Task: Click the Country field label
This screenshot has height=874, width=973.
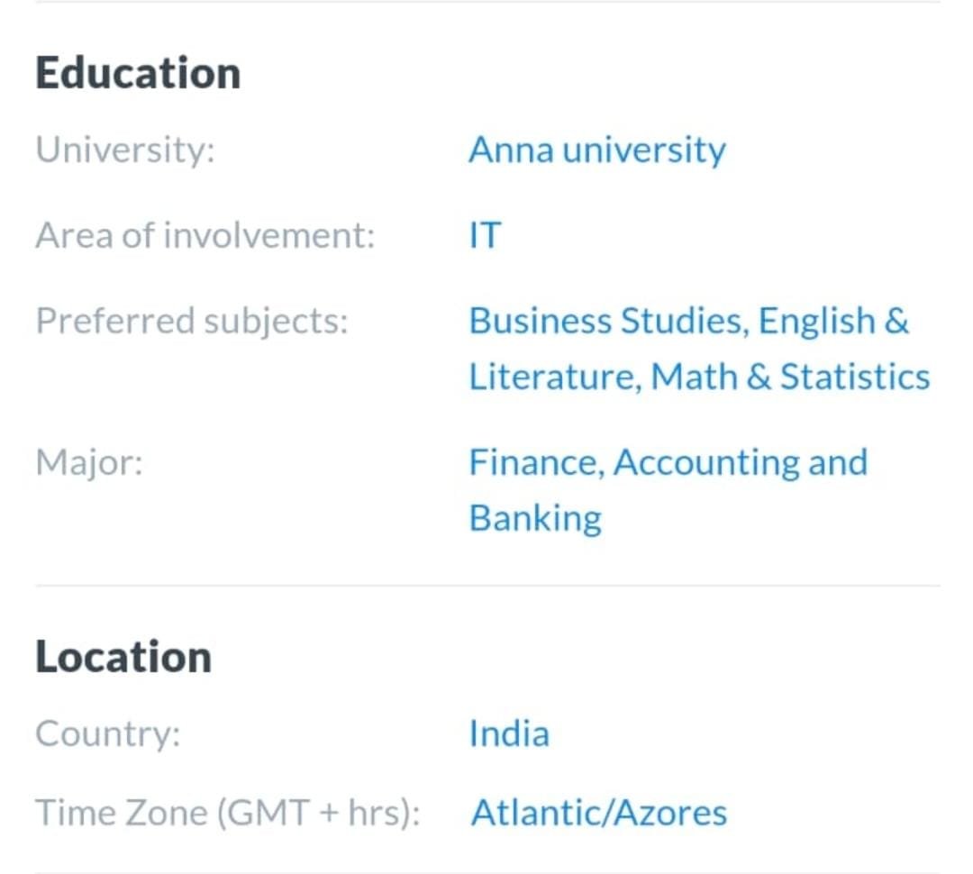Action: tap(108, 733)
